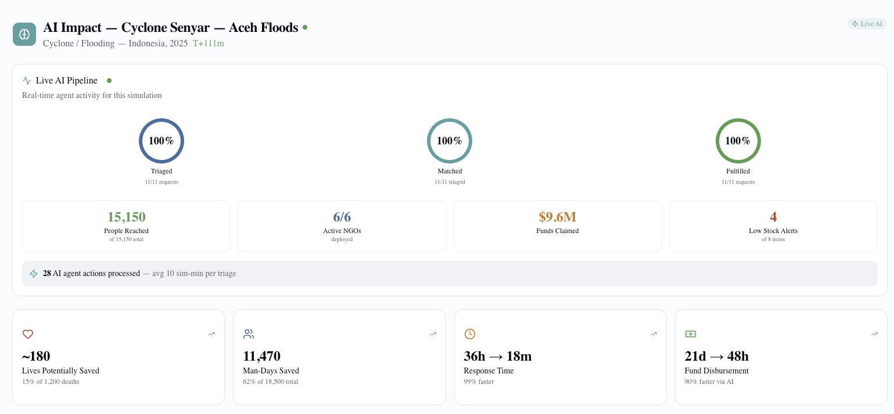Open the Low Stock Alerts card
This screenshot has height=414, width=894.
(x=773, y=226)
